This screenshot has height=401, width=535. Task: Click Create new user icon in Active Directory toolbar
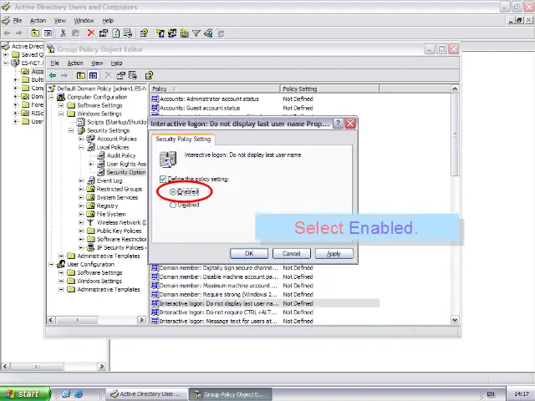click(x=160, y=33)
